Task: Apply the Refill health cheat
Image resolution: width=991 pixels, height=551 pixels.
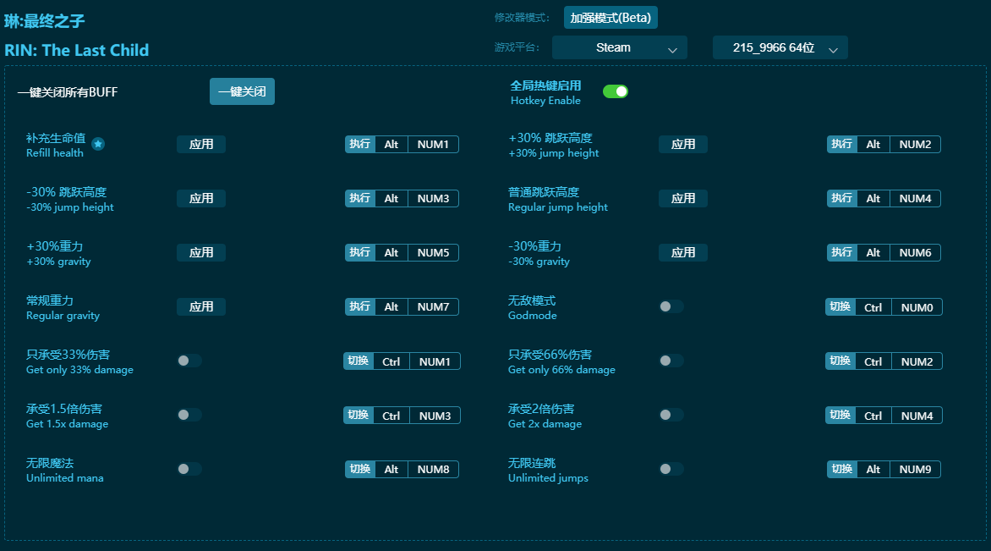Action: click(201, 144)
